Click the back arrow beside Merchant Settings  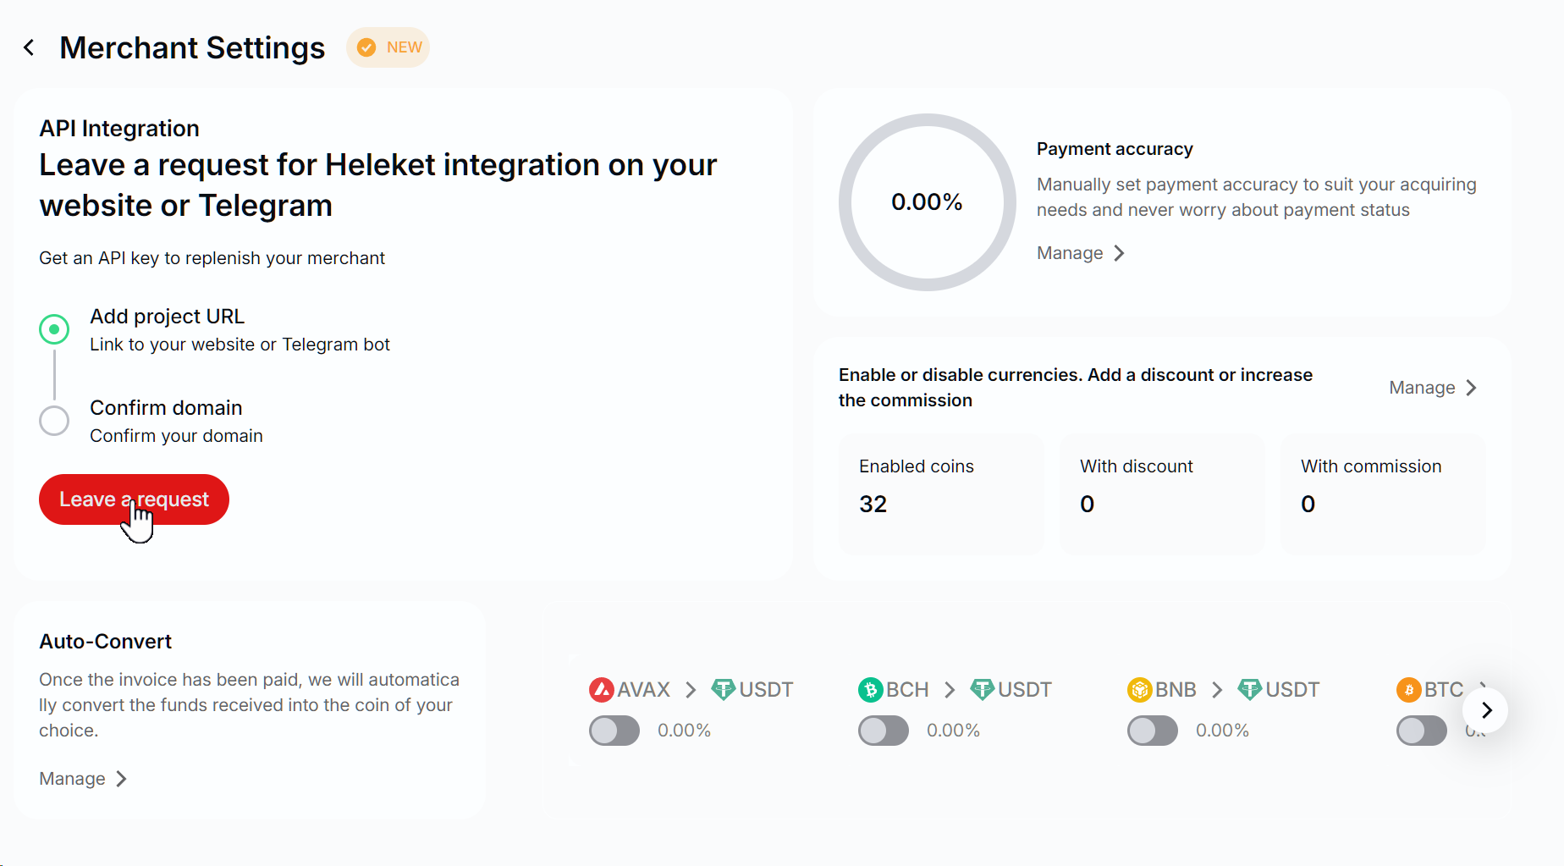[30, 48]
